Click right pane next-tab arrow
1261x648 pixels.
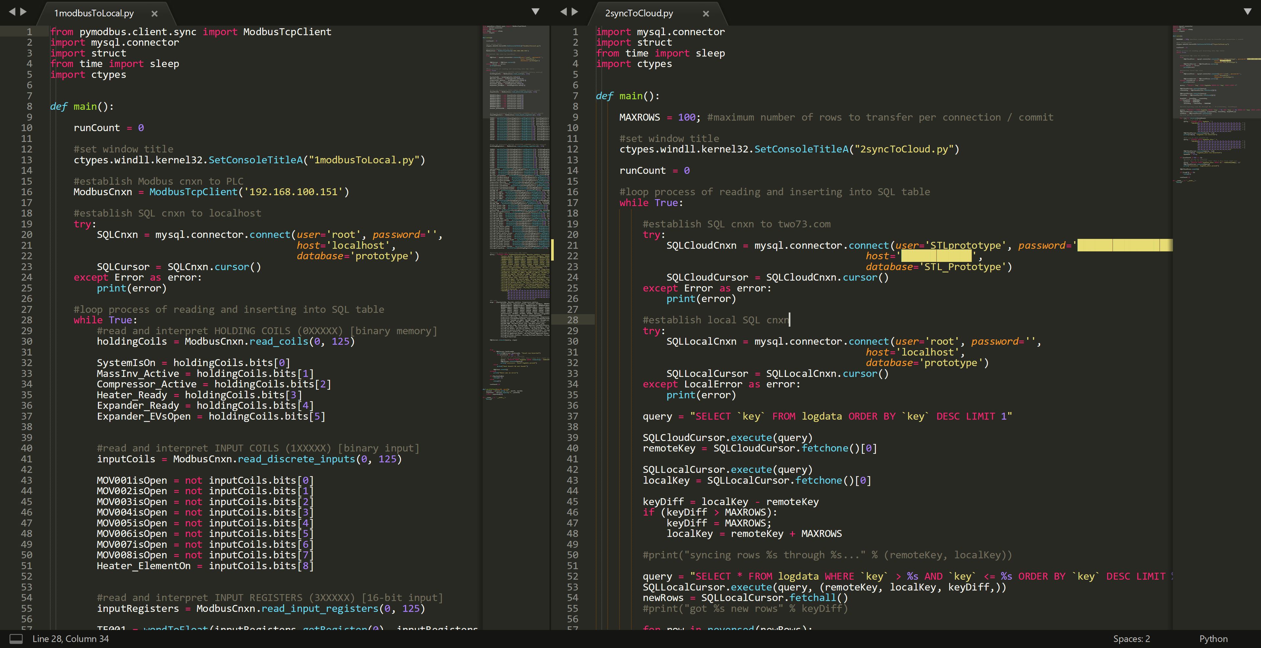tap(575, 11)
